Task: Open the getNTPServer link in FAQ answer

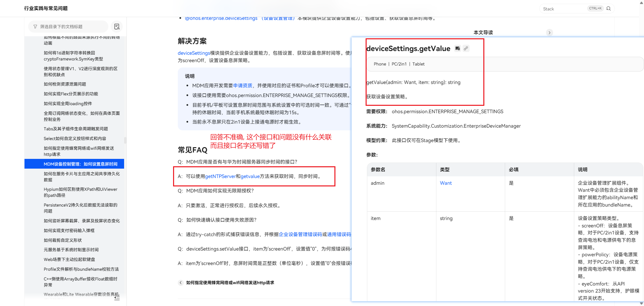Action: (220, 176)
